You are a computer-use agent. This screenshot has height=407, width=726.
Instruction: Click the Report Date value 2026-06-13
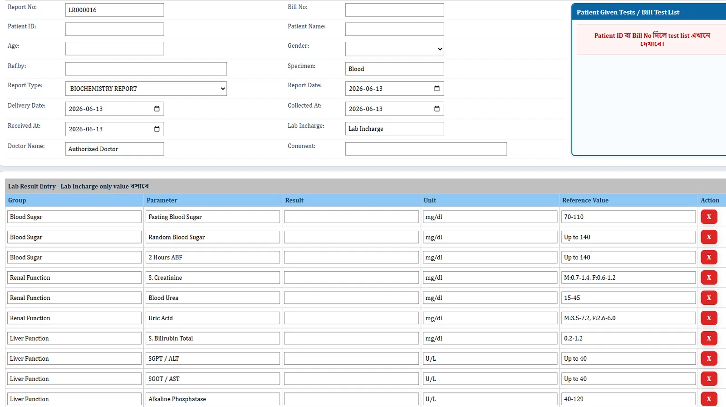pyautogui.click(x=366, y=89)
